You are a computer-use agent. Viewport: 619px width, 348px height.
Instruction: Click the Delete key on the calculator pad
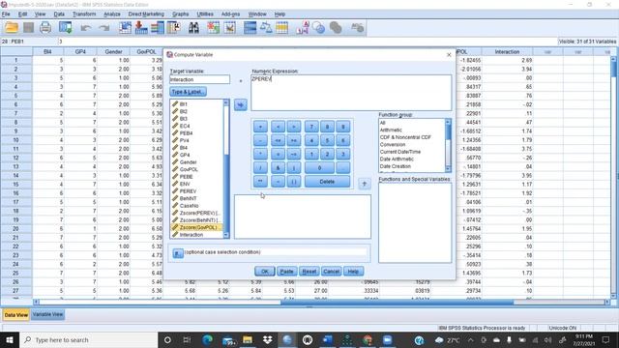click(327, 182)
